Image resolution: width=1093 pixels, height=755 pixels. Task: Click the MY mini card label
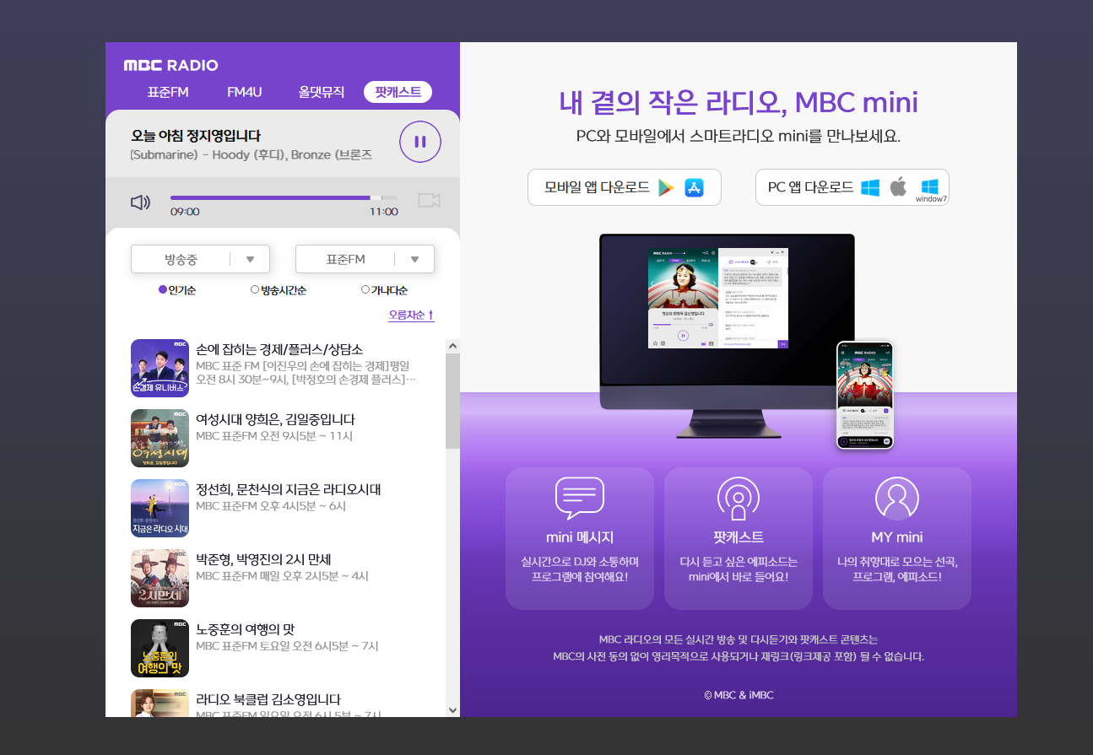point(897,537)
